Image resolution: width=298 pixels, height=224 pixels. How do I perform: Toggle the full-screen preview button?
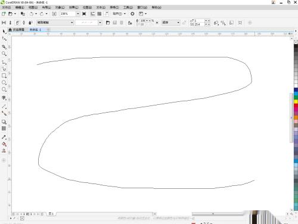[84, 14]
